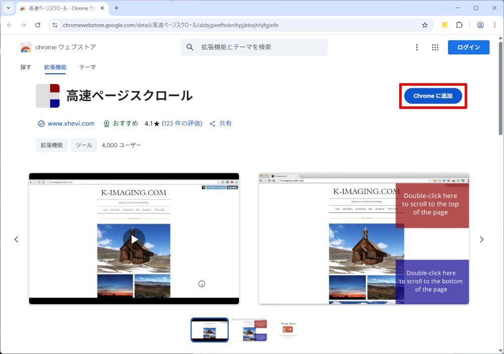This screenshot has height=354, width=504.
Task: Click the browser forward arrow
Action: tap(23, 25)
